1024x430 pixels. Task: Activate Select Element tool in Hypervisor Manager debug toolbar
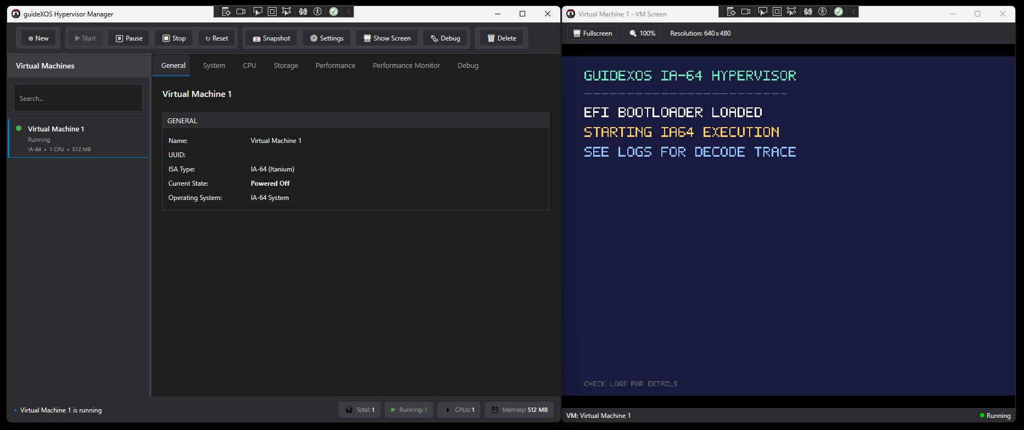tap(257, 12)
